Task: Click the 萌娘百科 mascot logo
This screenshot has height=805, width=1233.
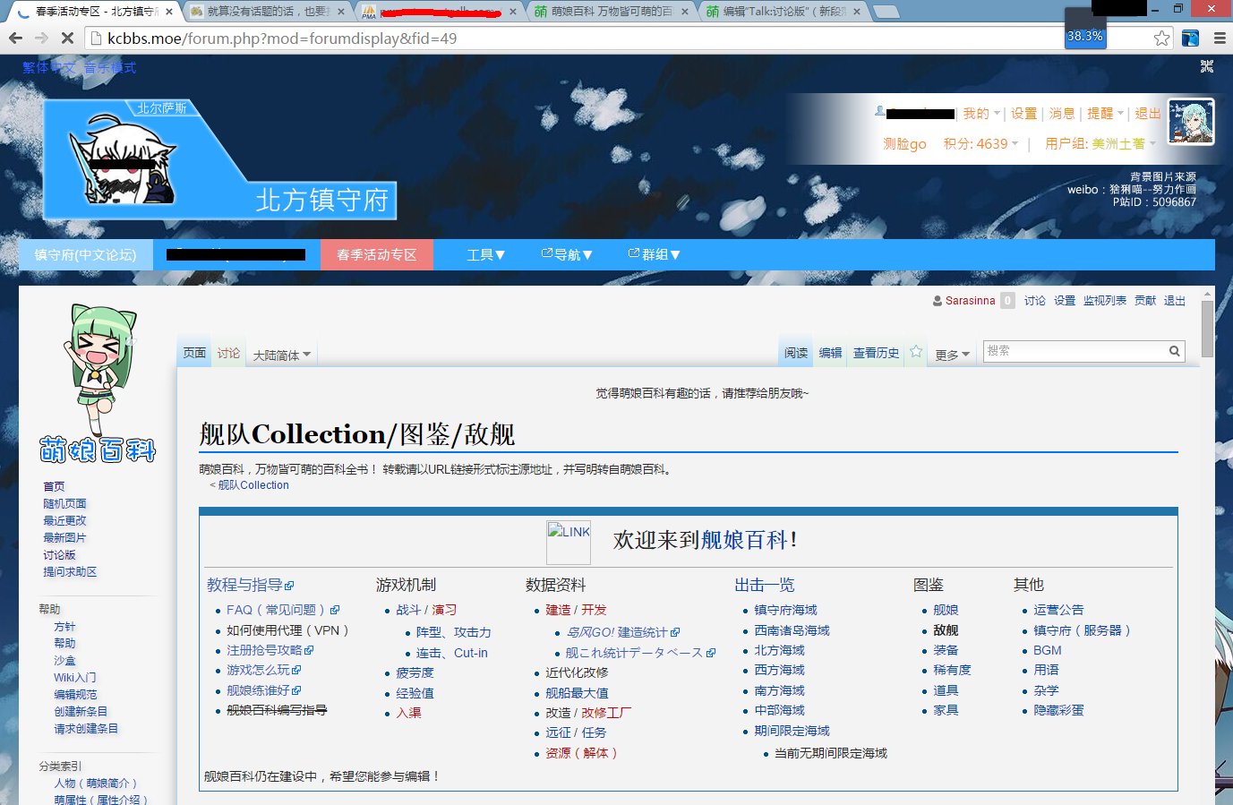Action: (98, 383)
